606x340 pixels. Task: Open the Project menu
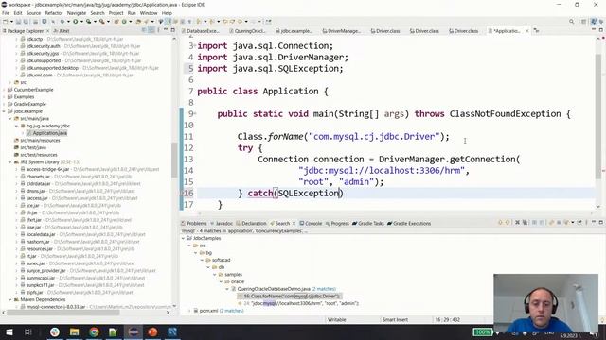[116, 13]
